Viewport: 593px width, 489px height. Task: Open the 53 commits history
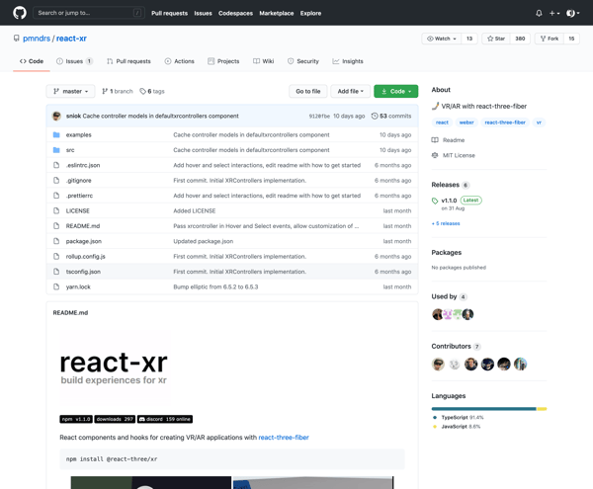[391, 116]
